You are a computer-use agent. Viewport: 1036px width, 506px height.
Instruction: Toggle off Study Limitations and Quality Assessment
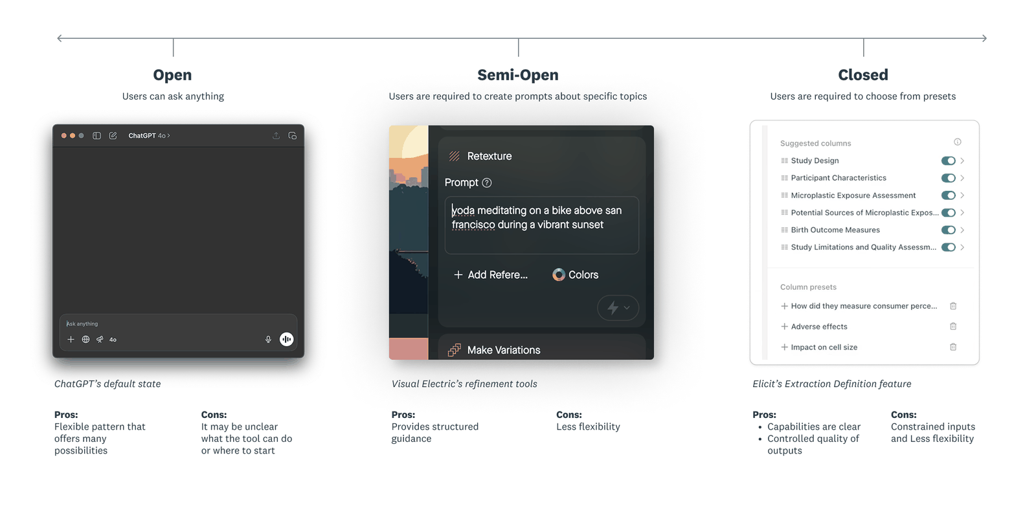[x=949, y=247]
